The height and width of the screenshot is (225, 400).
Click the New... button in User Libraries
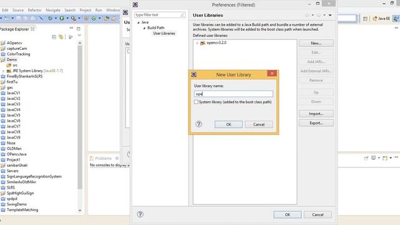(x=316, y=43)
